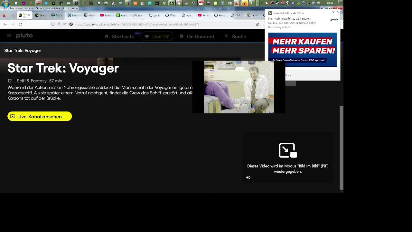The image size is (412, 232).
Task: Open the Chronik menu
Action: coord(40,9)
